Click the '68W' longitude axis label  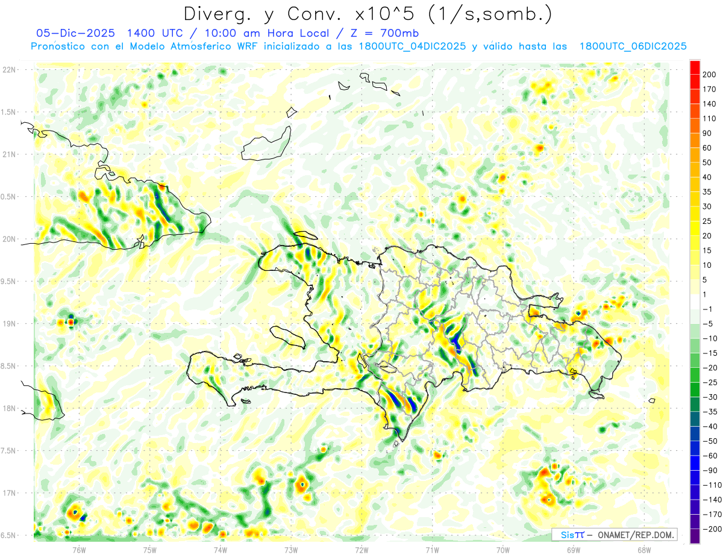point(644,550)
